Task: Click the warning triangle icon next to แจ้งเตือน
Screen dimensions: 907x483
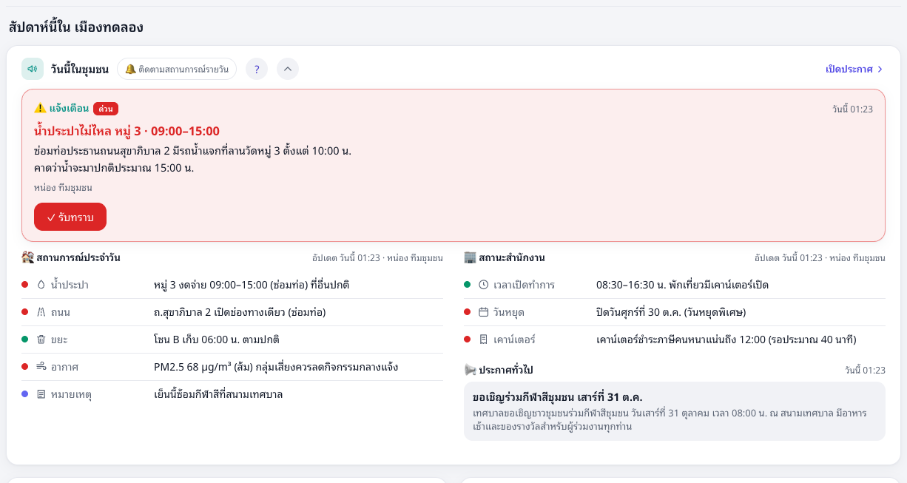Action: (x=40, y=109)
